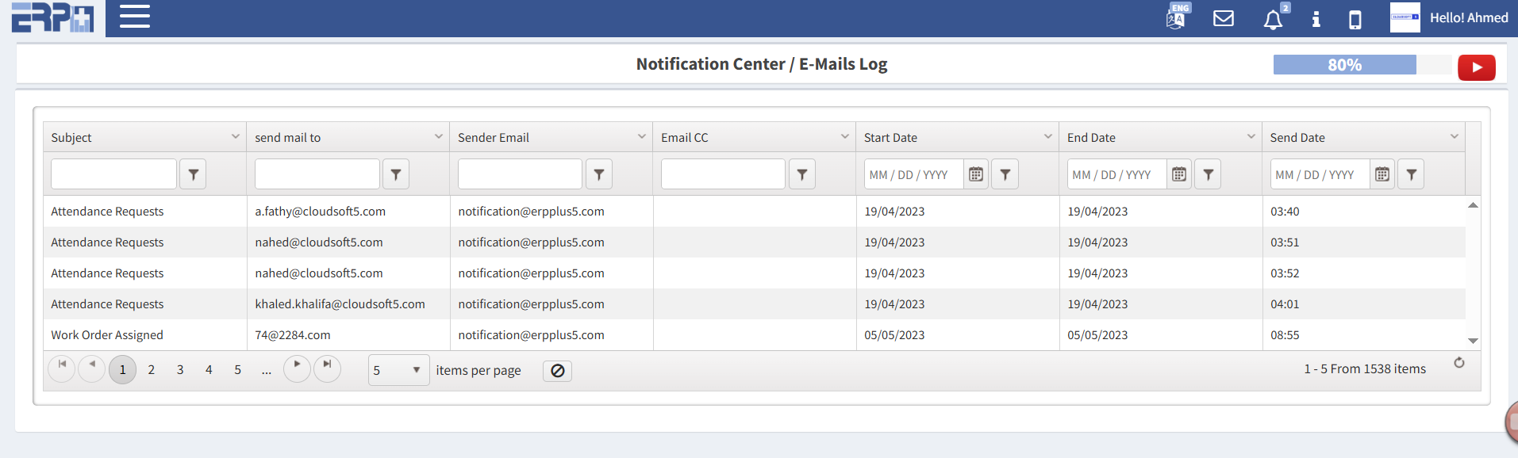The image size is (1518, 458).
Task: Click the mobile phone icon
Action: click(1355, 19)
